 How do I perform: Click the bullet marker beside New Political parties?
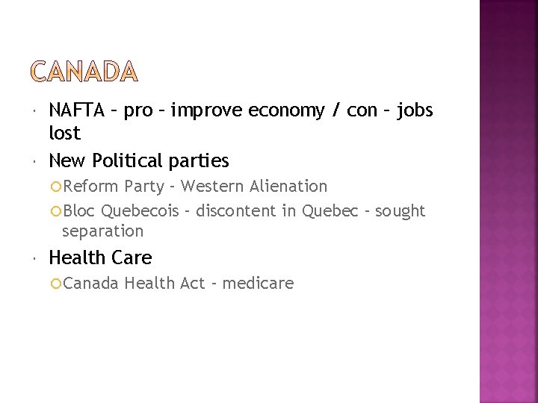point(36,161)
